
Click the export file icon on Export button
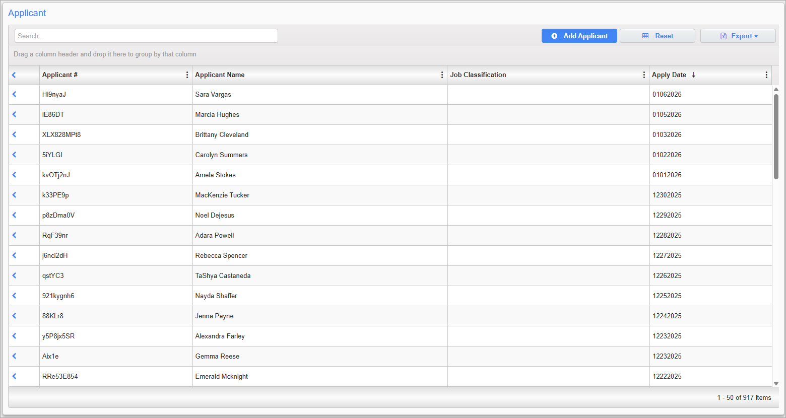pos(725,36)
